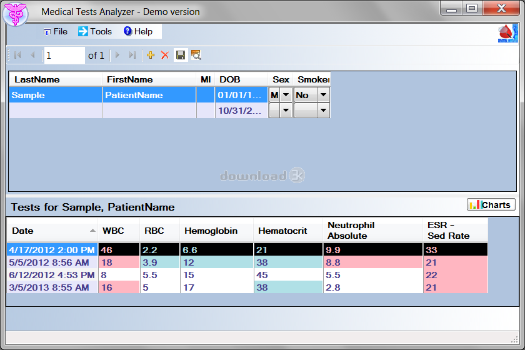Click the record number input field
525x350 pixels.
pos(64,55)
